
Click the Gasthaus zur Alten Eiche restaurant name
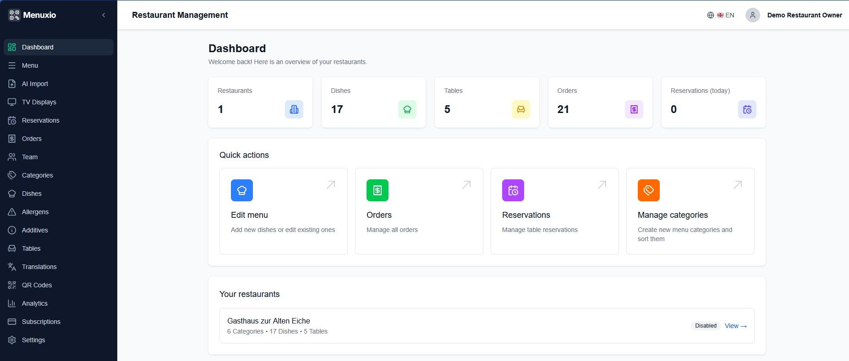268,321
